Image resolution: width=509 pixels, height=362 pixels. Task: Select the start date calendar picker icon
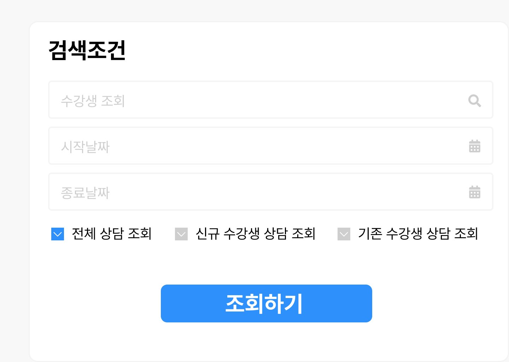[474, 146]
